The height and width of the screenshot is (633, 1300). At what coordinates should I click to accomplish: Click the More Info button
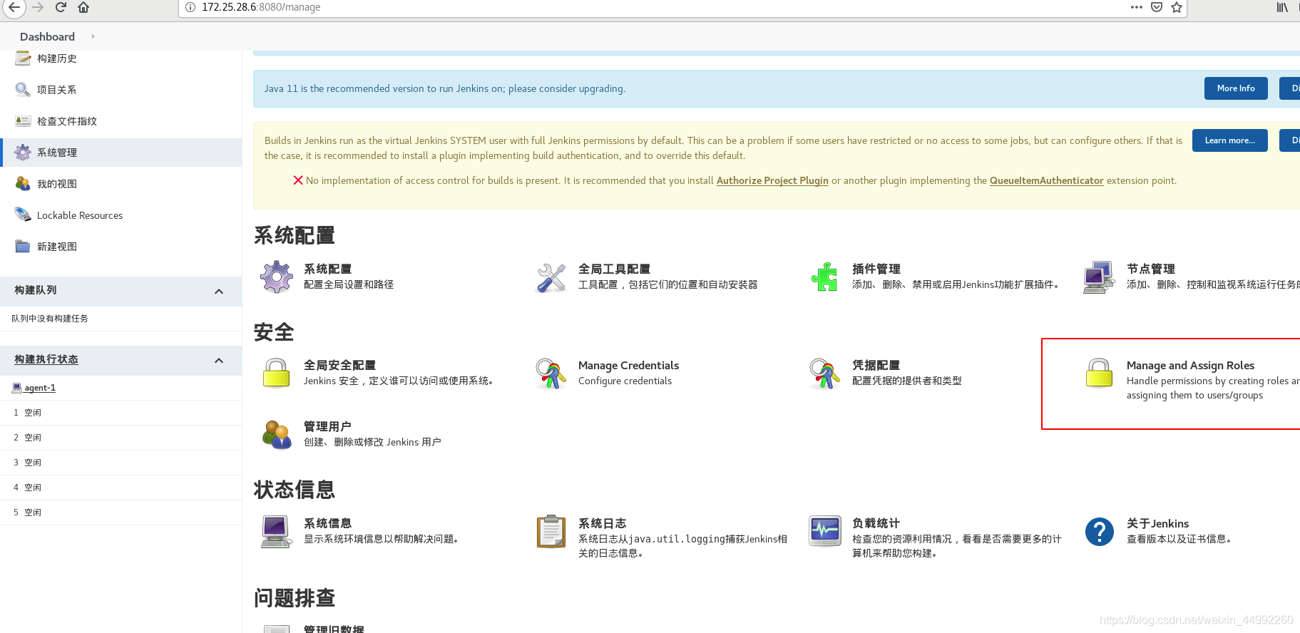click(1236, 88)
